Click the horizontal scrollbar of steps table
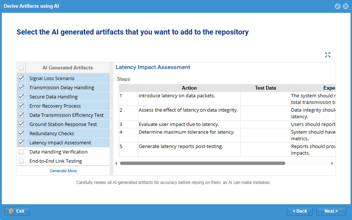352x220 pixels. click(x=202, y=163)
